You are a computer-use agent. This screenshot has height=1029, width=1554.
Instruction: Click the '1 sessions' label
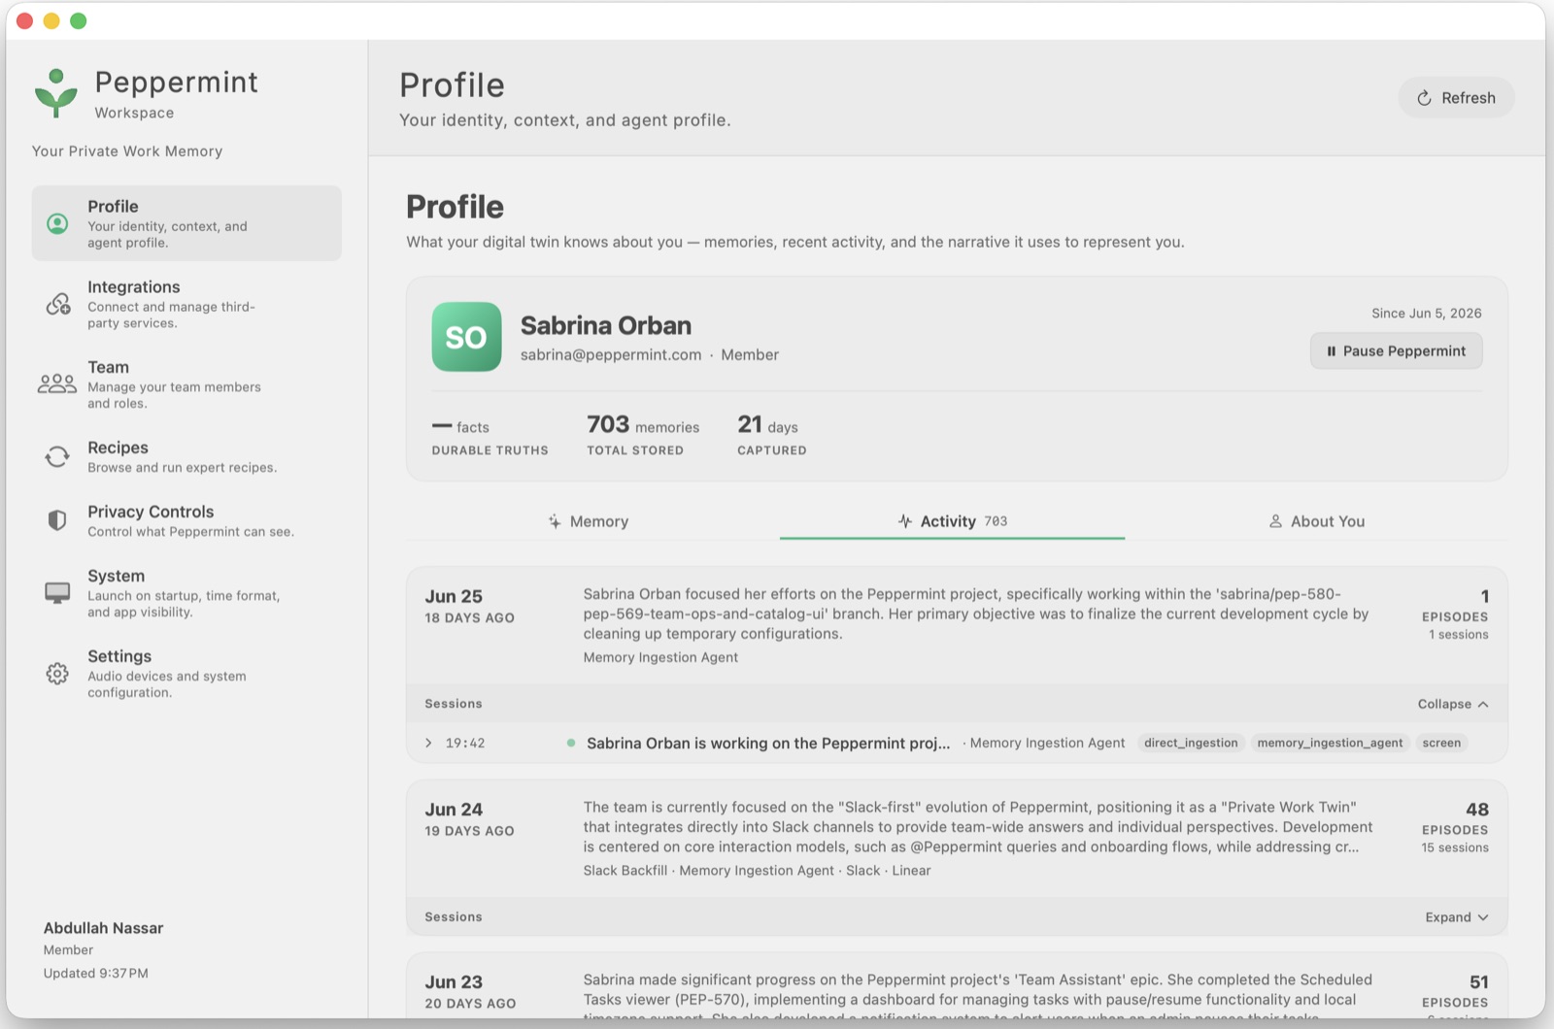pyautogui.click(x=1459, y=634)
